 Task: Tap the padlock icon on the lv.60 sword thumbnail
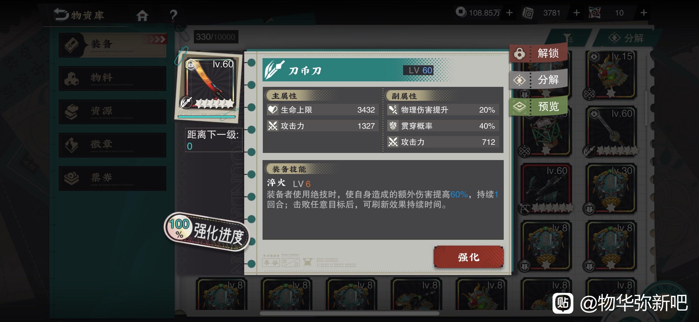tap(191, 64)
